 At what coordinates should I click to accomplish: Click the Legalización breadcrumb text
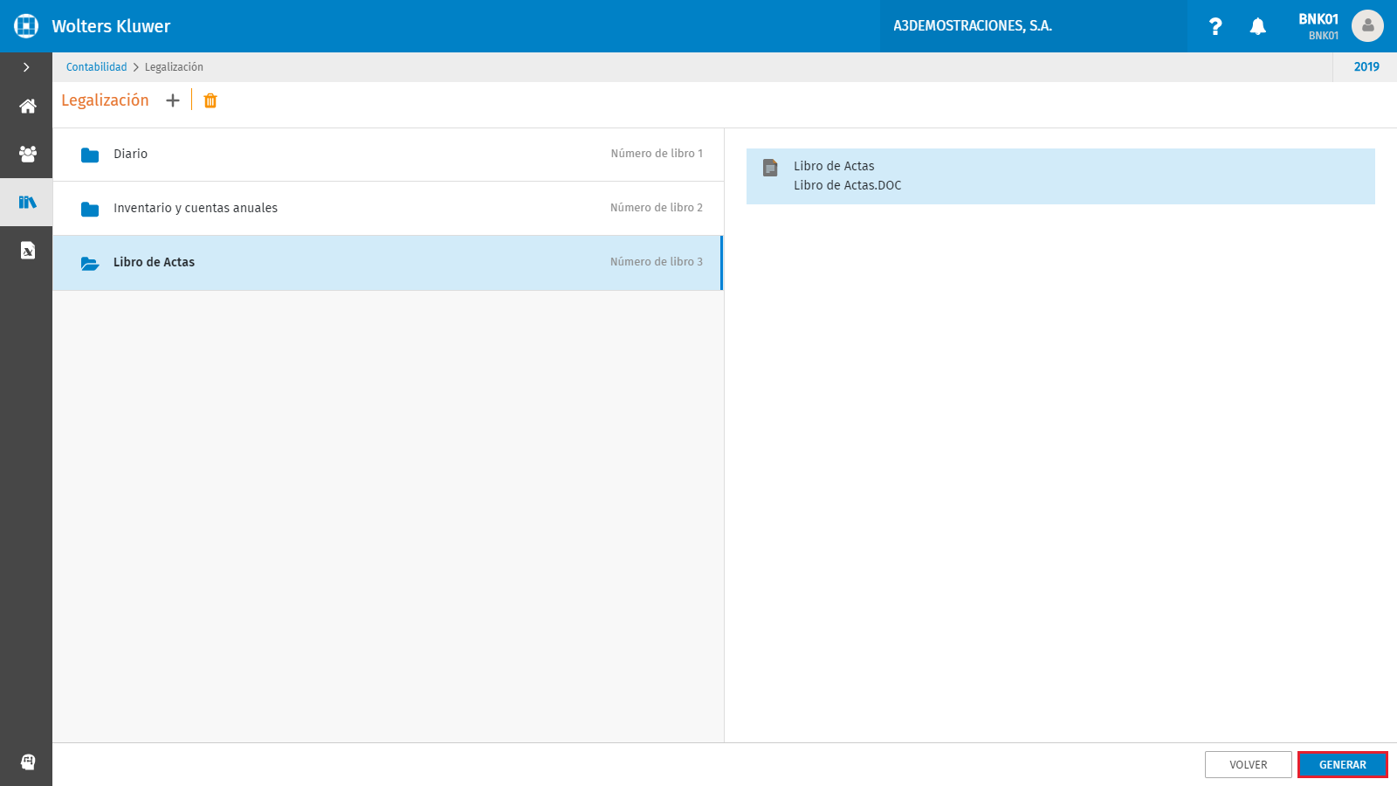(174, 67)
